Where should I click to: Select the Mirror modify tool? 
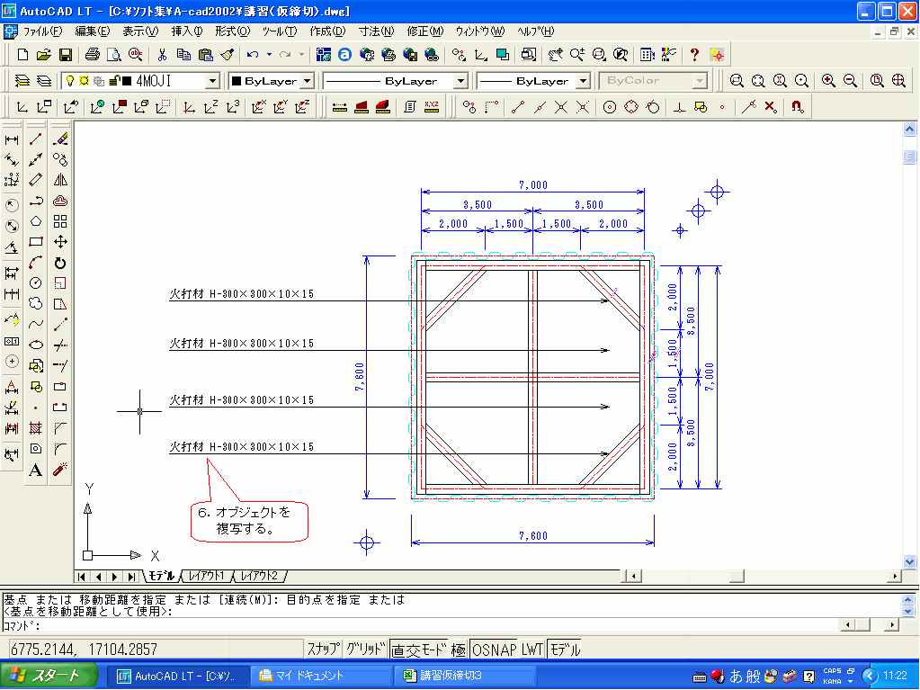(x=60, y=180)
